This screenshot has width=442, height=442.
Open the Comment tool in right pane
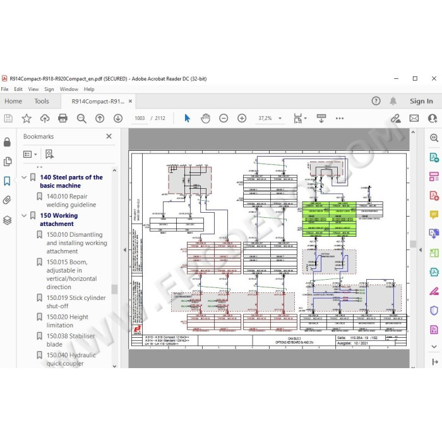point(434,215)
